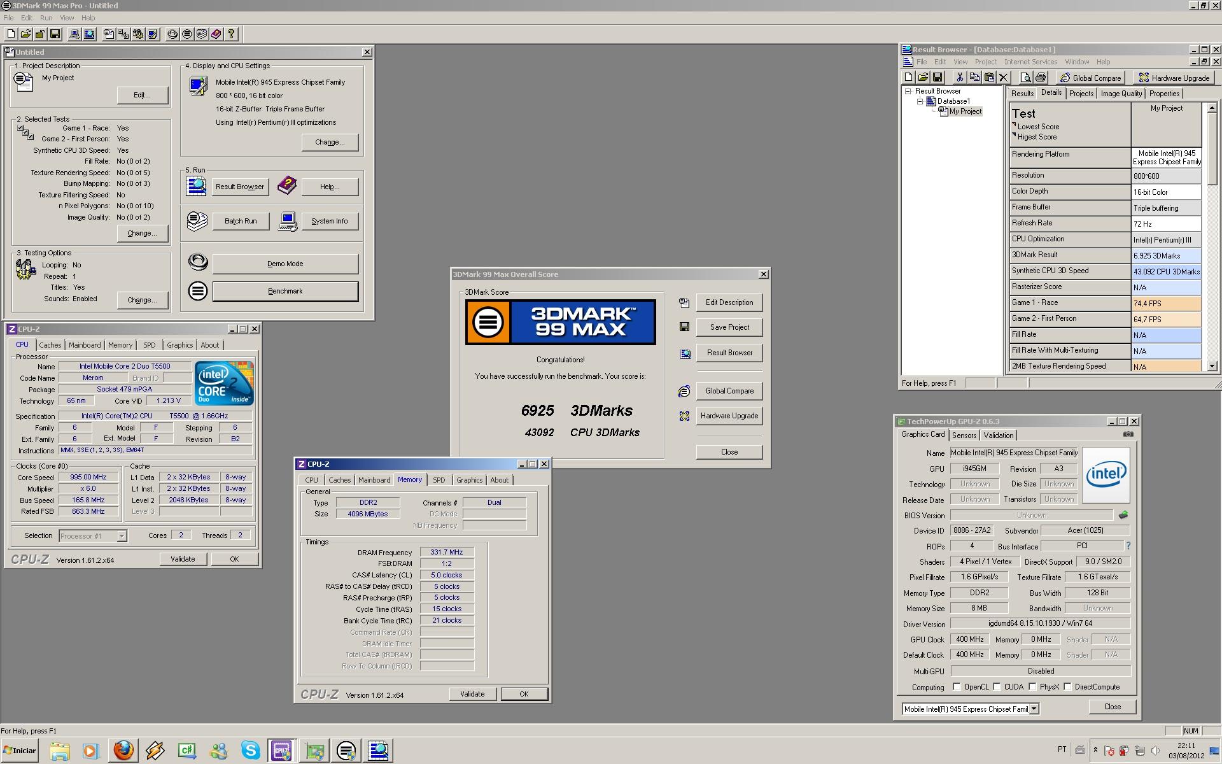Open SPD tab in CPU-Z Memory window
This screenshot has width=1222, height=764.
pyautogui.click(x=439, y=480)
